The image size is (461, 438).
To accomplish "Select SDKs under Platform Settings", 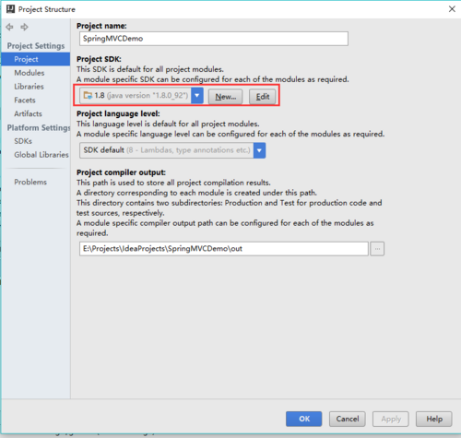I will click(x=23, y=141).
